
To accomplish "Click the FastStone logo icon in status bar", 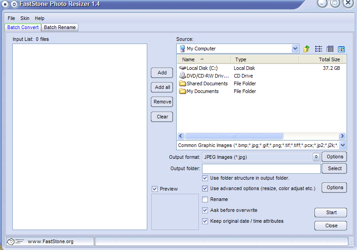I will (15, 241).
